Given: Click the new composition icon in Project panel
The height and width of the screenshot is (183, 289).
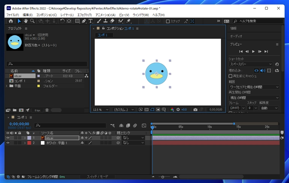Looking at the screenshot, I should coord(21,110).
